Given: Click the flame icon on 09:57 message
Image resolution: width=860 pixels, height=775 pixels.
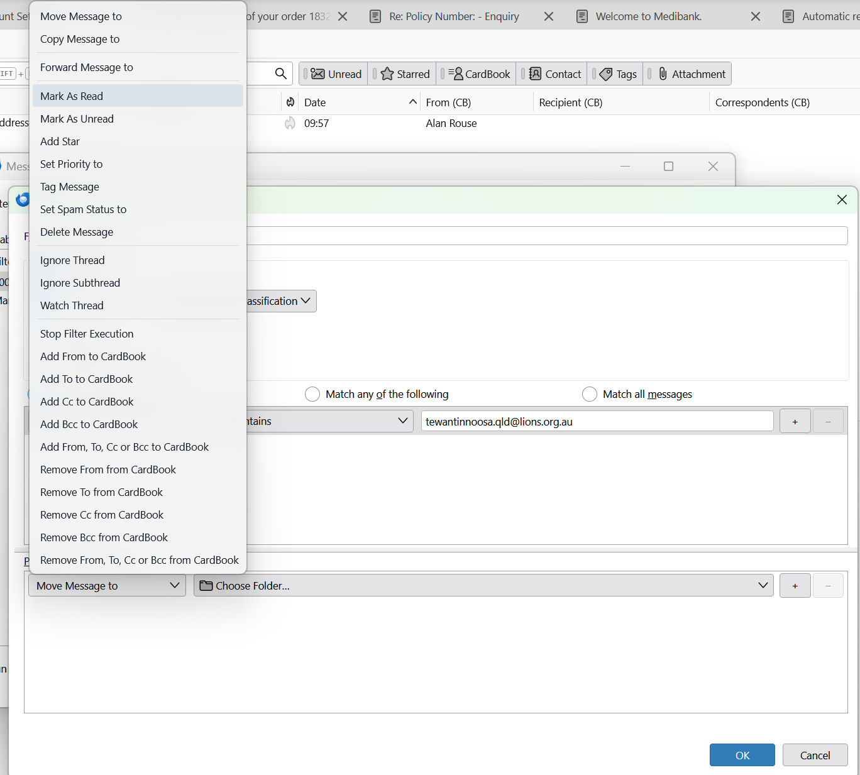Looking at the screenshot, I should coord(290,123).
